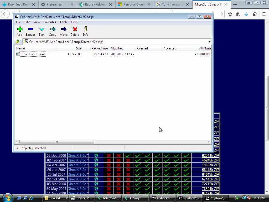
Task: Close the MicroSoft DirectX browser tab
Action: (226, 4)
